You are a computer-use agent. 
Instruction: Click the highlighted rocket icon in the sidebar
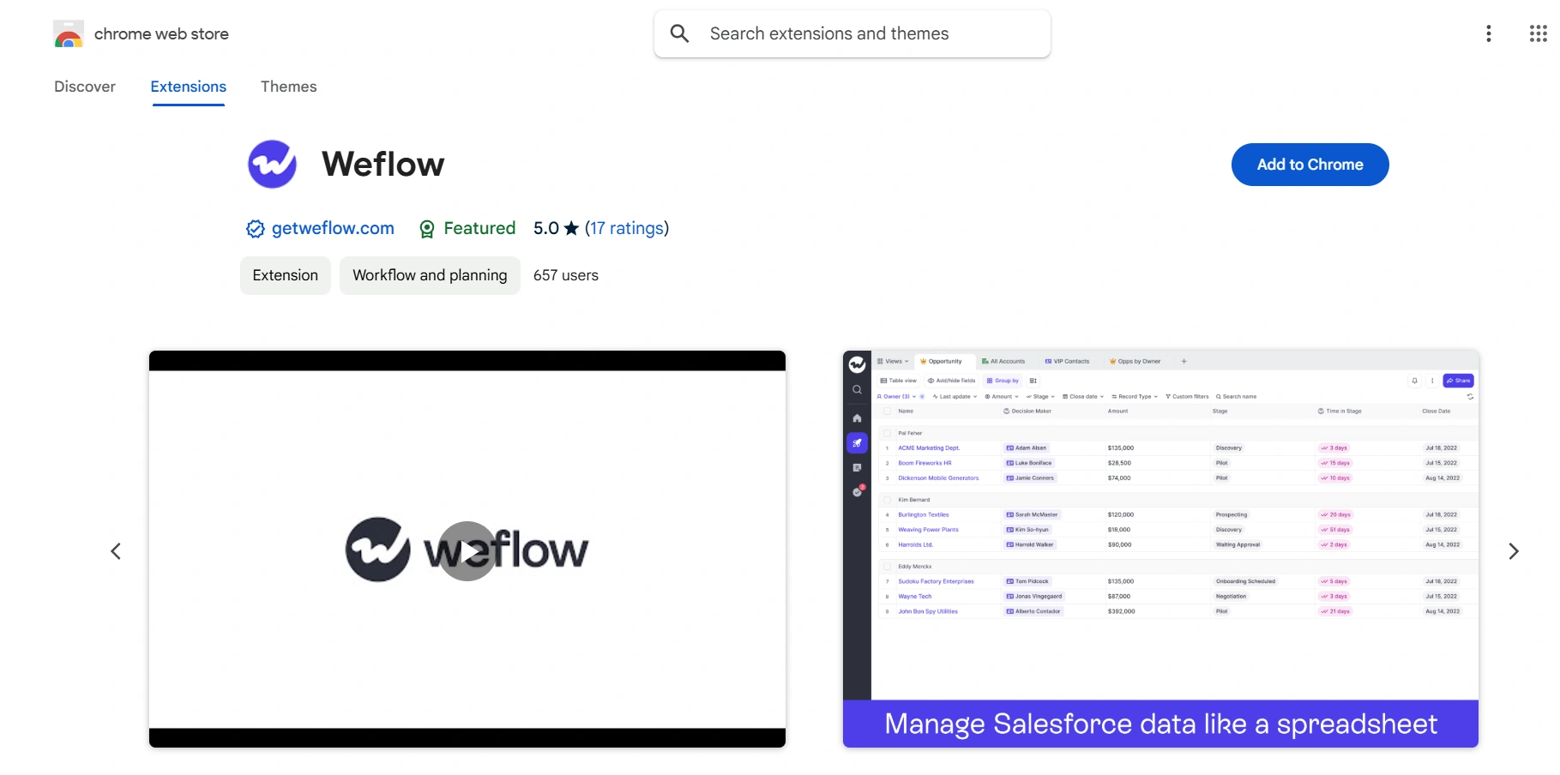pyautogui.click(x=857, y=443)
